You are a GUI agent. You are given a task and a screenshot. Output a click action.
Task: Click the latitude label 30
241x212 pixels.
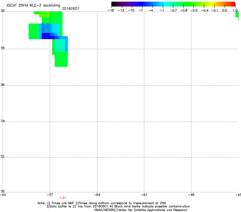tap(3, 11)
